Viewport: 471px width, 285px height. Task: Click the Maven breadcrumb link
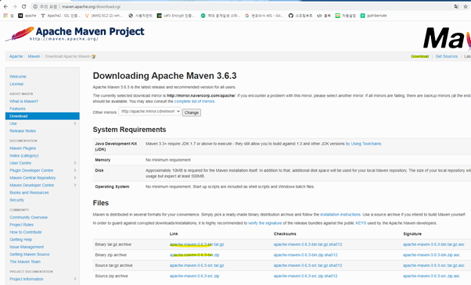[34, 56]
